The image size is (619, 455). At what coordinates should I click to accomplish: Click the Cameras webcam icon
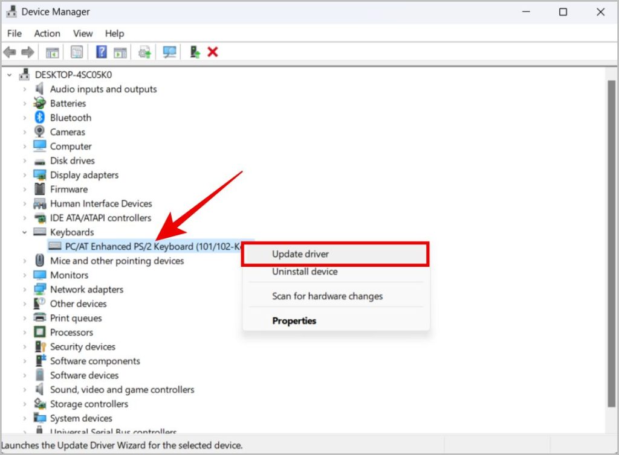(39, 132)
